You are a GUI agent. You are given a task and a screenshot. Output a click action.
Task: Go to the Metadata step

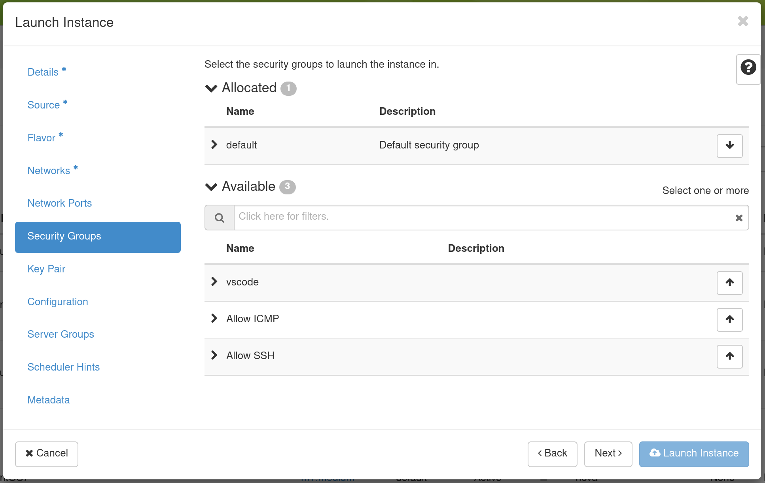click(x=49, y=400)
